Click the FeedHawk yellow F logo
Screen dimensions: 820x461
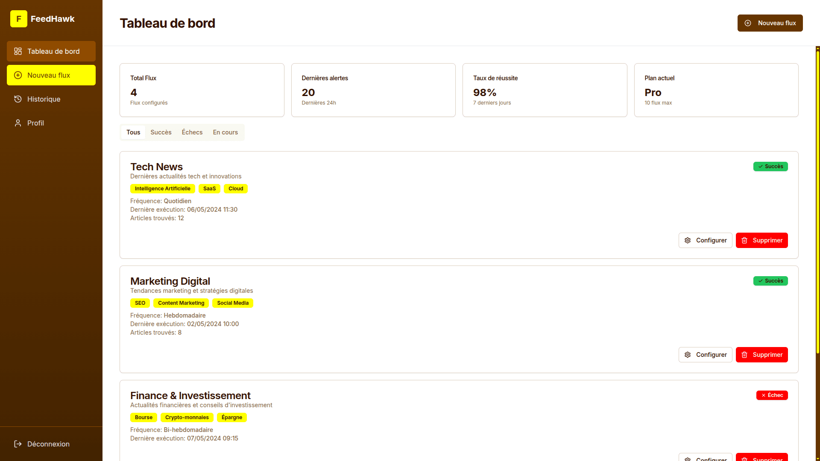(x=19, y=19)
